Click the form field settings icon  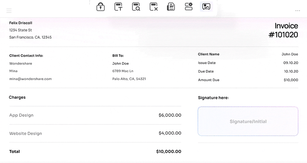pos(189,6)
